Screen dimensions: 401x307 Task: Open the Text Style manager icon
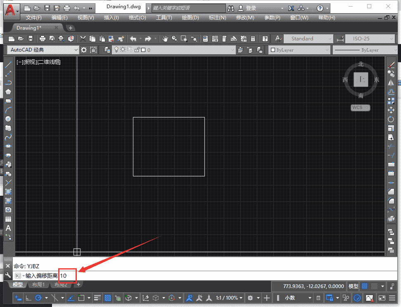pos(278,39)
